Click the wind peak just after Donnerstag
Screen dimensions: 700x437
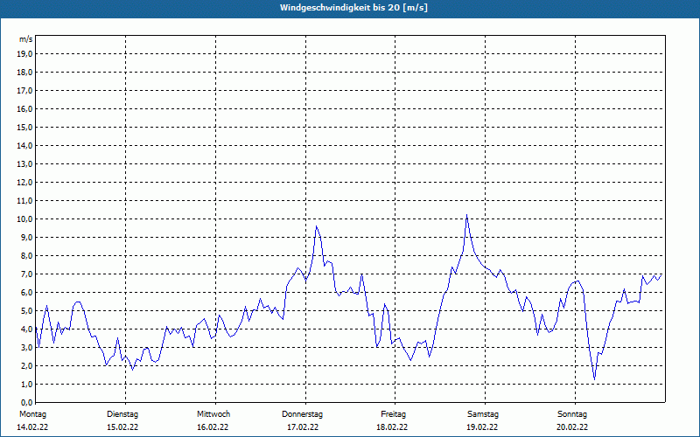317,226
